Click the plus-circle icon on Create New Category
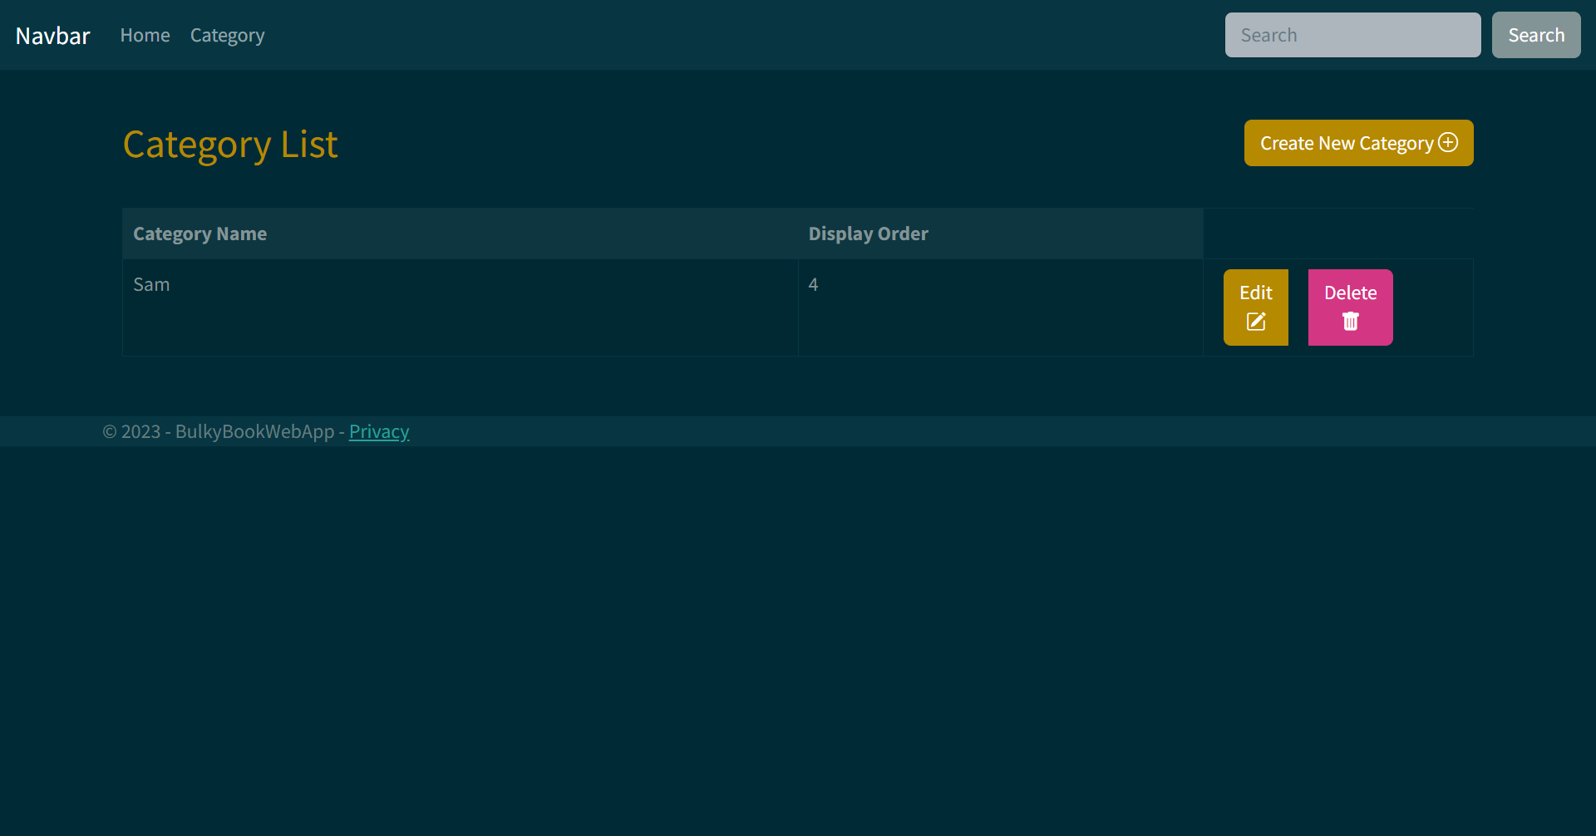The width and height of the screenshot is (1596, 836). (1448, 142)
